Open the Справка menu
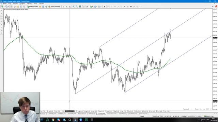218x122 pixels. click(x=42, y=4)
